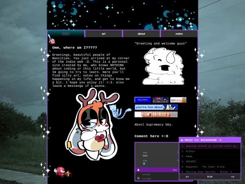Click the "Absol Supremacy bby." text
Screen dimensions: 245x184
(154, 124)
